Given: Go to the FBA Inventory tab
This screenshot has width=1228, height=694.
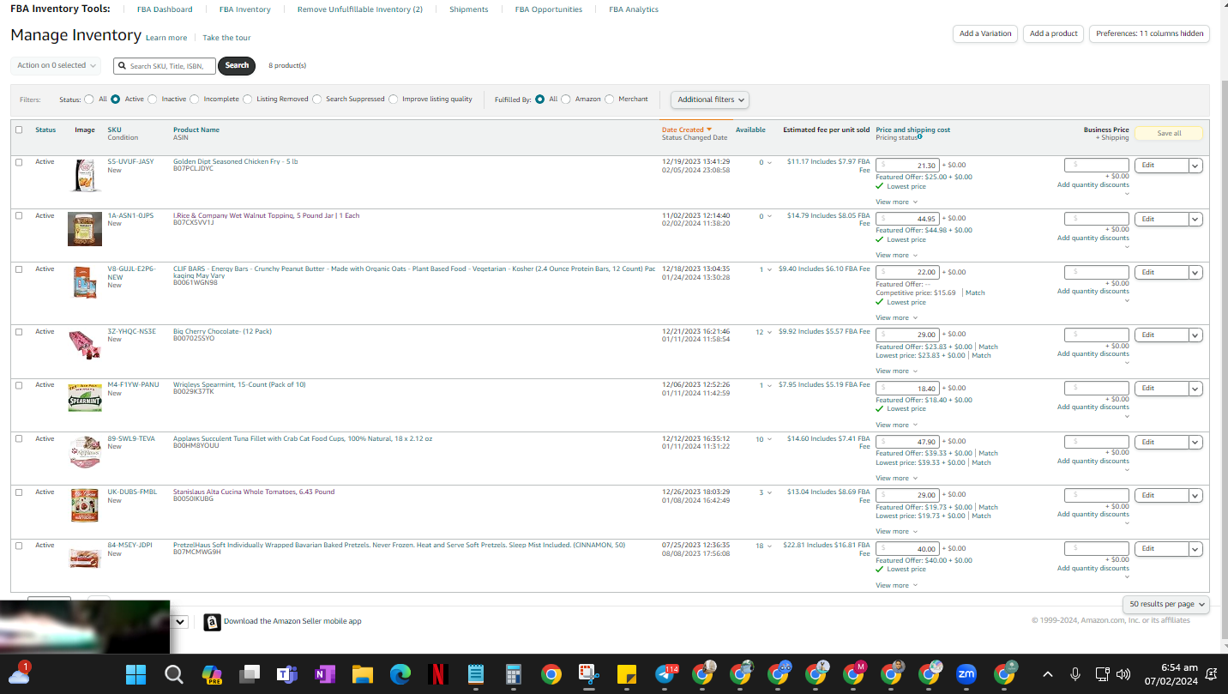Looking at the screenshot, I should click(245, 9).
